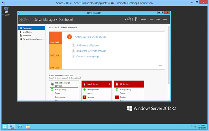The width and height of the screenshot is (209, 131).
Task: Click red alert badge beside Local Server Services
Action: (x=84, y=97)
